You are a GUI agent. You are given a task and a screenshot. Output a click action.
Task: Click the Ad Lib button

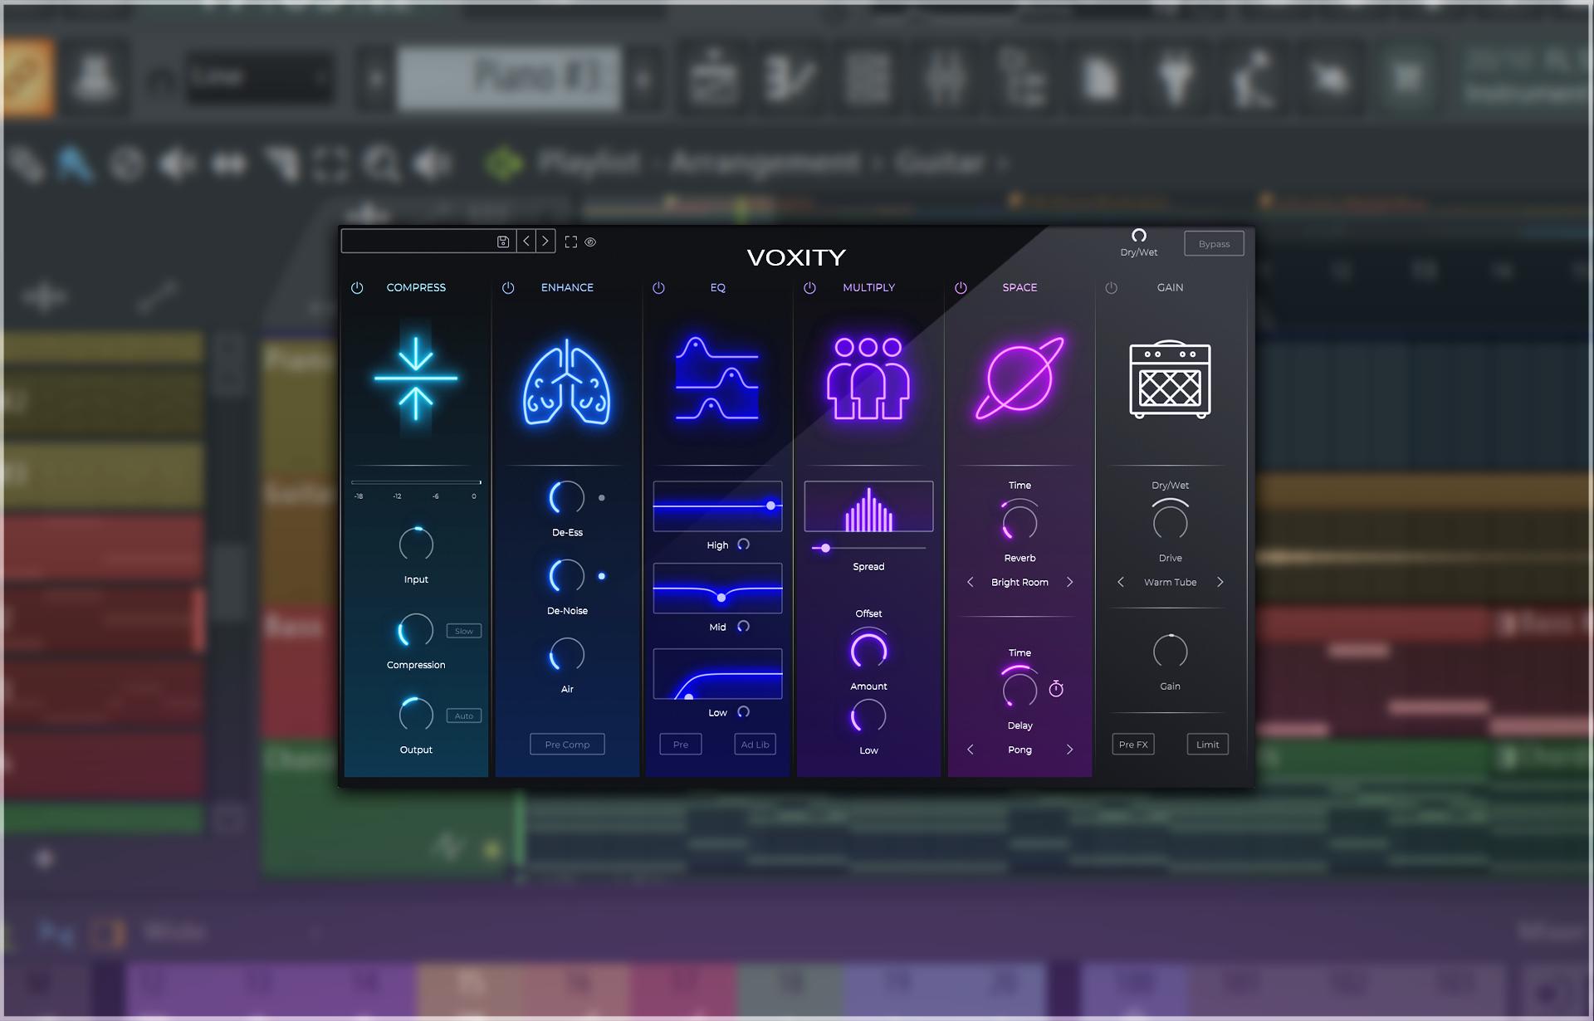(755, 745)
